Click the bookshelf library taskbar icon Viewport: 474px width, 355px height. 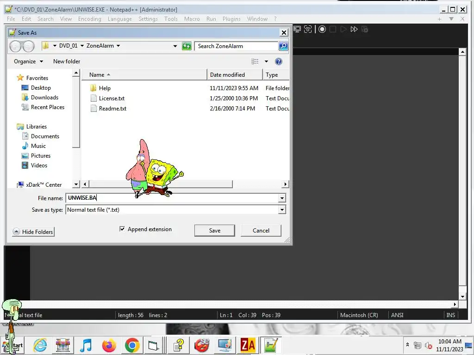pos(63,345)
